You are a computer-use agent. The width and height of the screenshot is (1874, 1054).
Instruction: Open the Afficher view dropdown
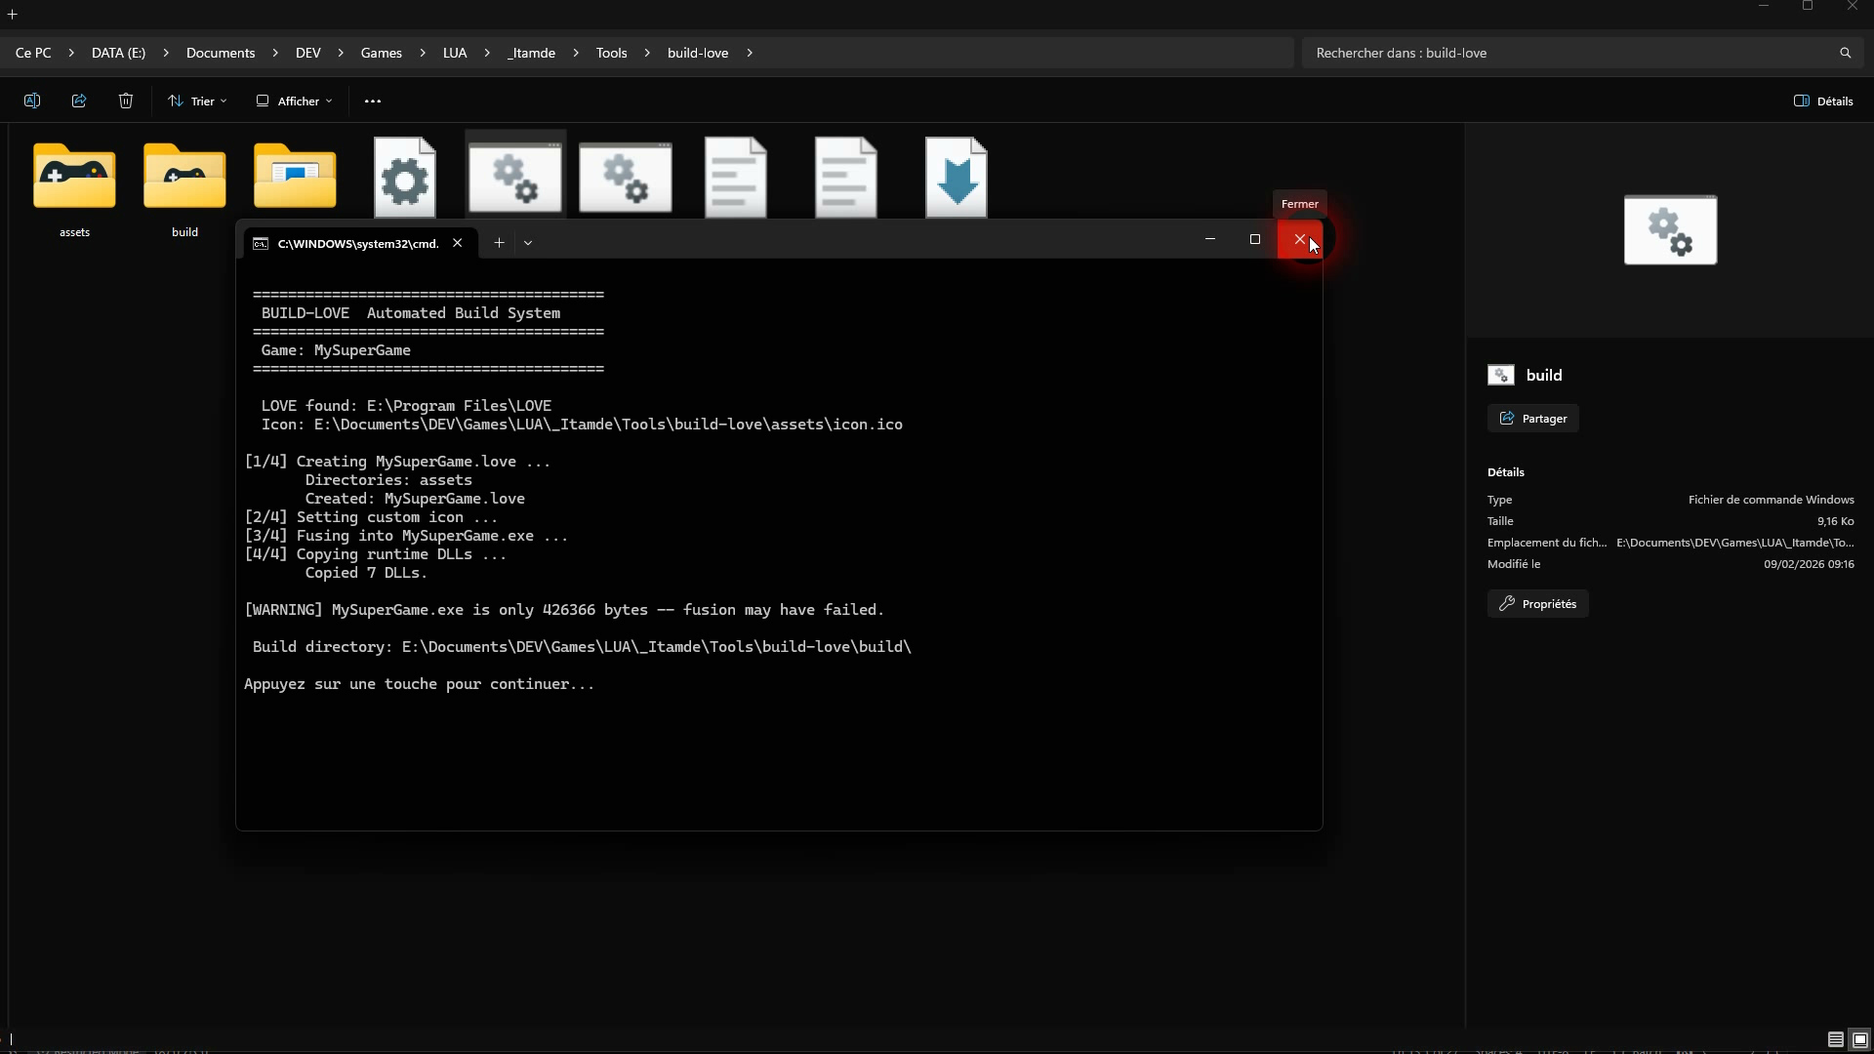pyautogui.click(x=294, y=101)
